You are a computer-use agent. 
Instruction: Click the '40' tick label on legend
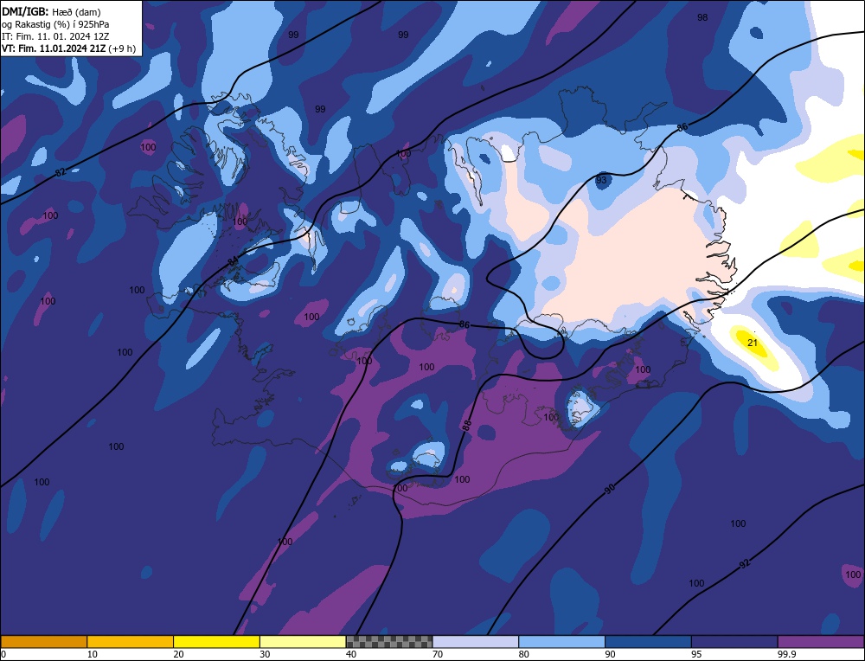coord(351,654)
